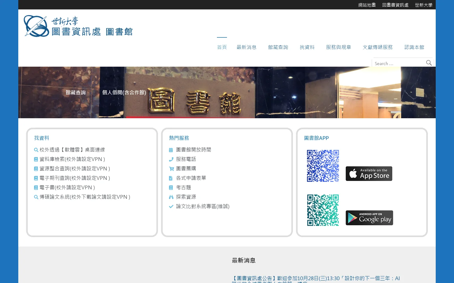Open the 各式申請表單 link
Viewport: 454px width, 283px height.
[191, 178]
